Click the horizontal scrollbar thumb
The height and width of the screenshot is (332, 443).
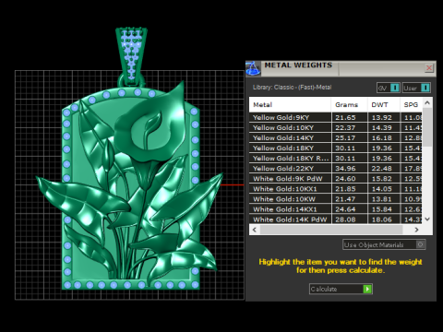331,230
